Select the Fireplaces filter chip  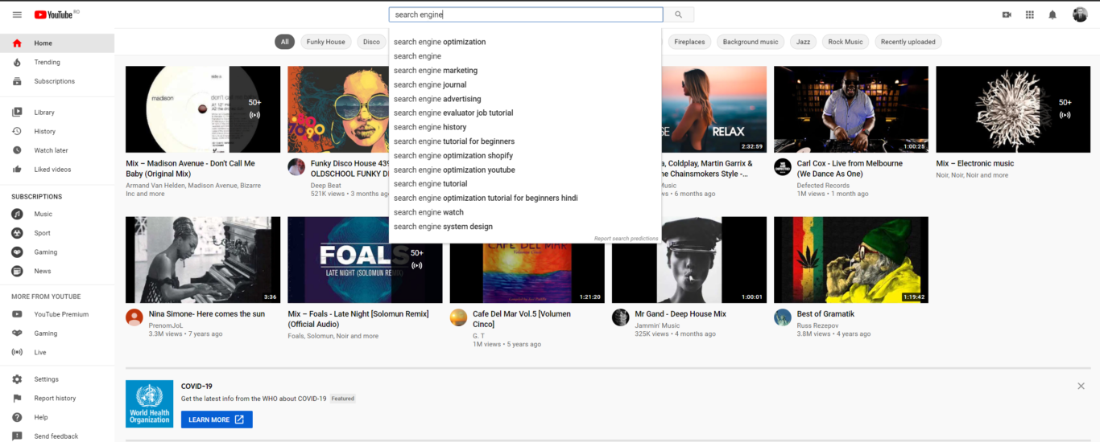point(689,42)
